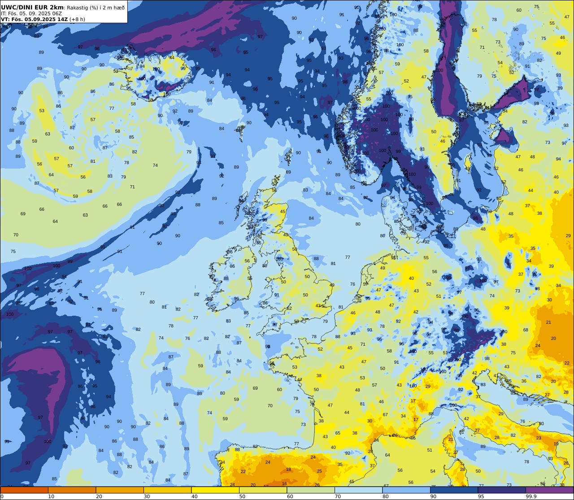Select the legend swatch between 20 and 30
The height and width of the screenshot is (500, 574).
click(120, 490)
